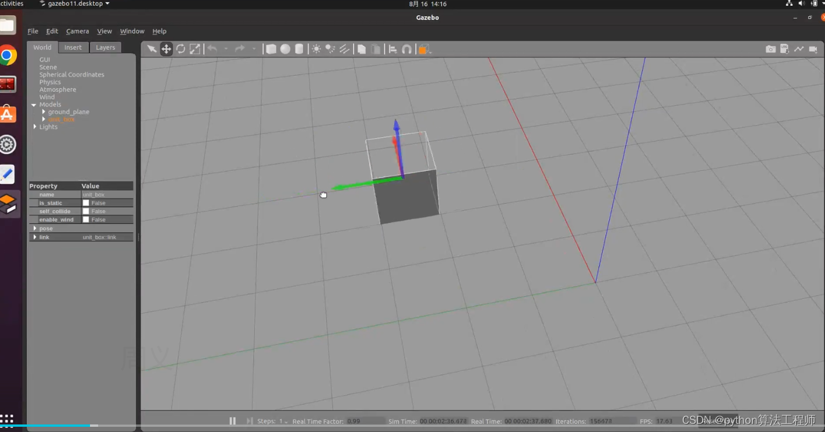This screenshot has height=432, width=825.
Task: Activate the translate mode tool
Action: [167, 49]
